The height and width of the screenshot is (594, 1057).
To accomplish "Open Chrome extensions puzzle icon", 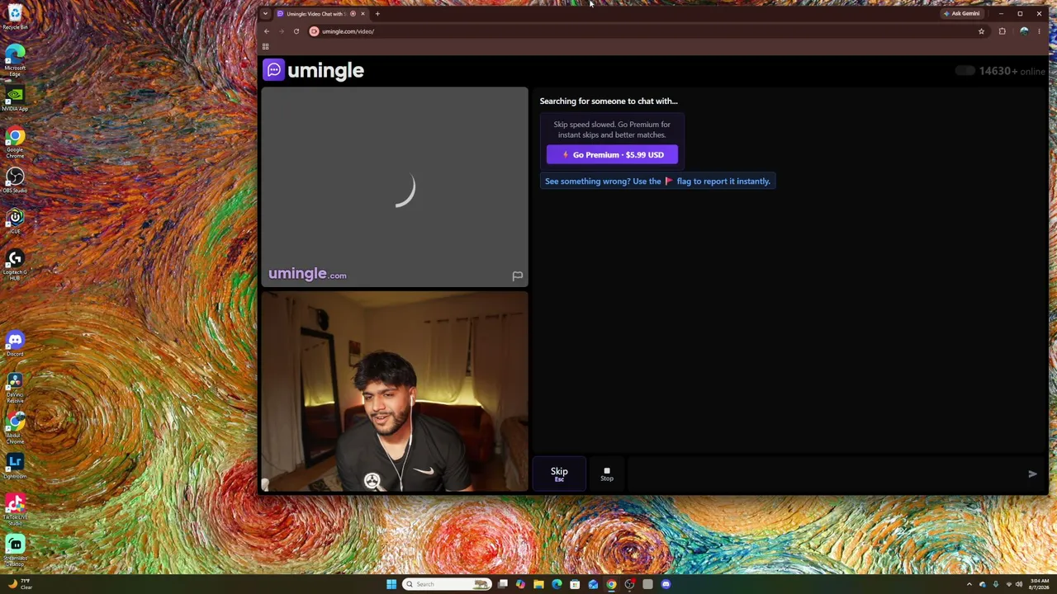I will [x=1002, y=31].
